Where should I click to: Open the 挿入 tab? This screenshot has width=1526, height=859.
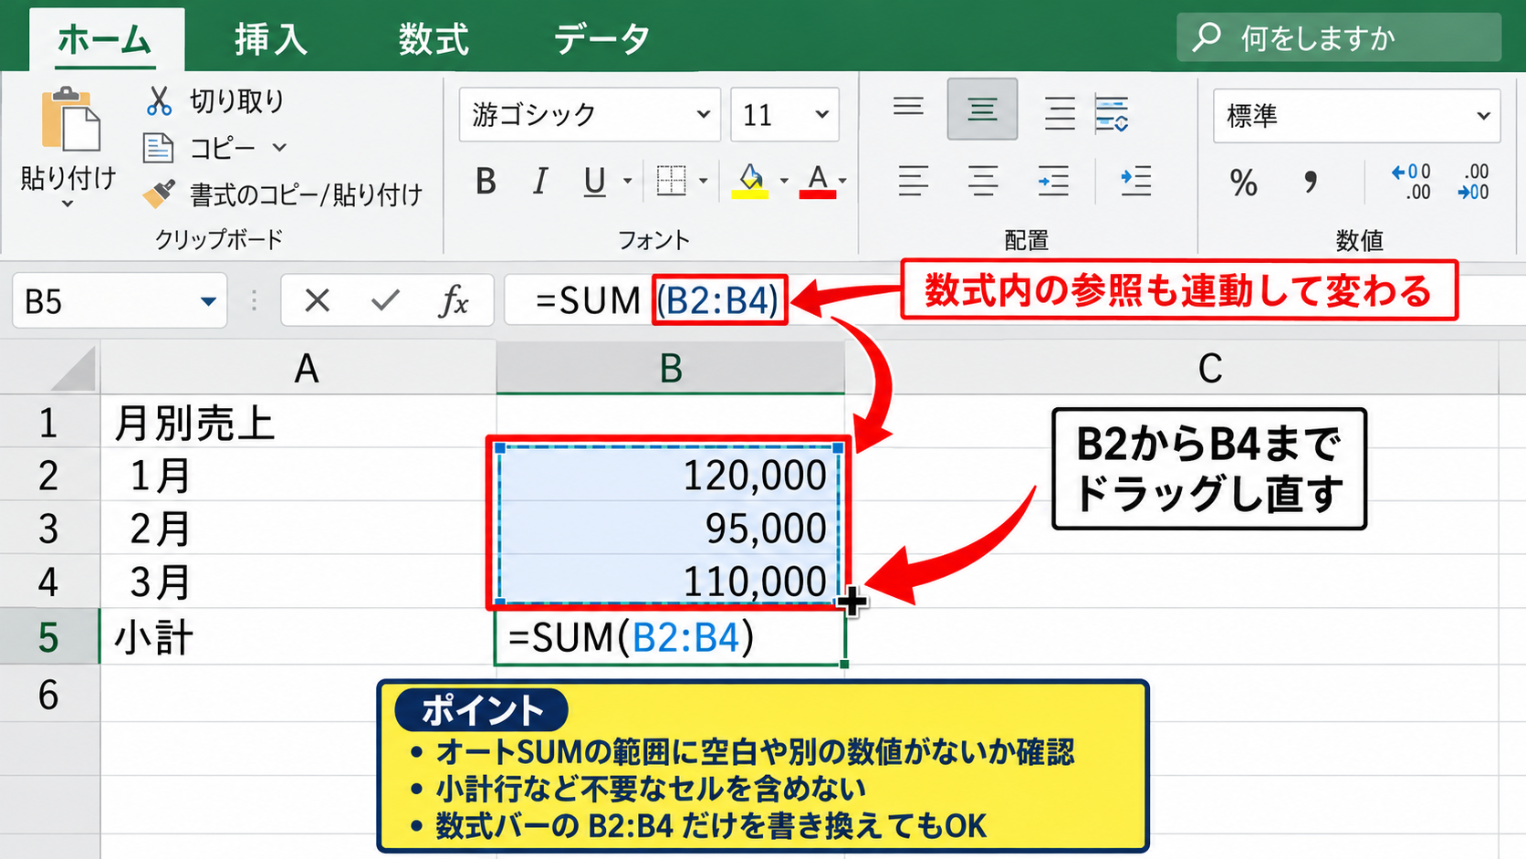[x=271, y=39]
